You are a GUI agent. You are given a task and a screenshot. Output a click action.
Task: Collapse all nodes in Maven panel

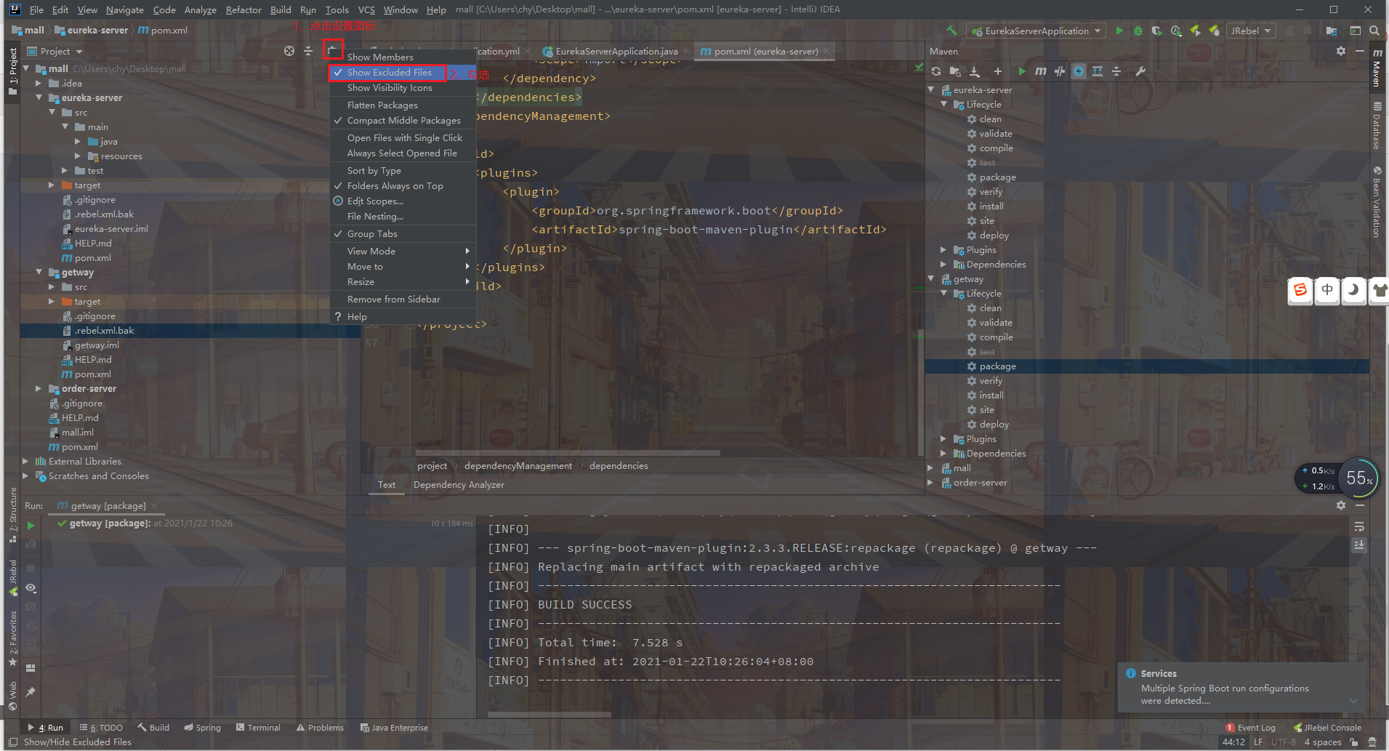(1116, 71)
